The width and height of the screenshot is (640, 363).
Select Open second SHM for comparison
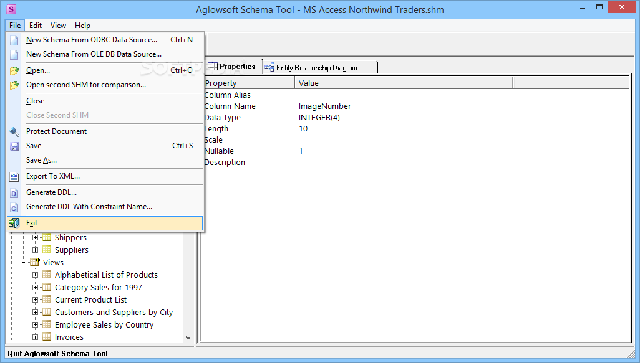click(105, 85)
